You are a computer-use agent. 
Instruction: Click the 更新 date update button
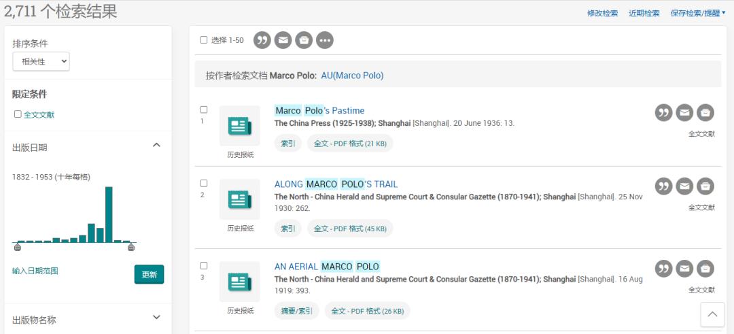click(x=150, y=275)
